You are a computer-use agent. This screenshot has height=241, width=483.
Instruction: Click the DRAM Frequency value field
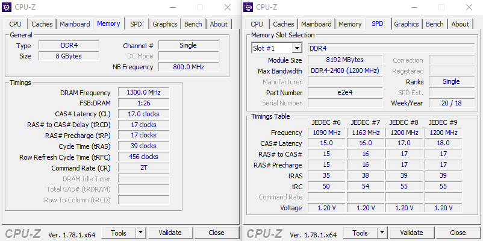point(143,93)
